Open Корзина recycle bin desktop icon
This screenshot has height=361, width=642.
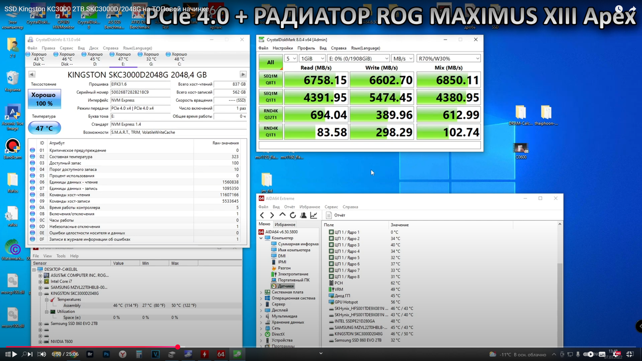[x=13, y=81]
